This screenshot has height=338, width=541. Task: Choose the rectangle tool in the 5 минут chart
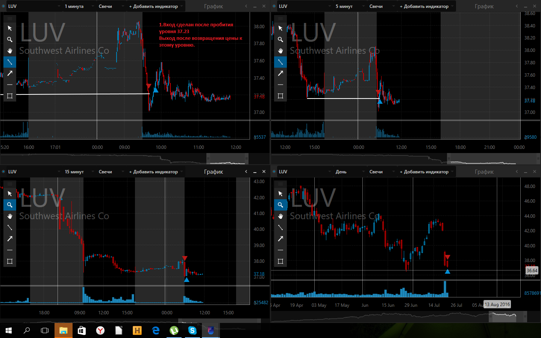click(280, 96)
